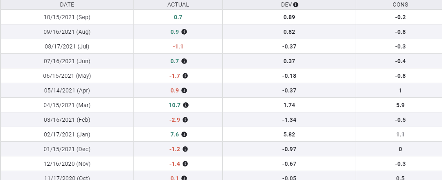The height and width of the screenshot is (180, 442).
Task: Click the DATE column header
Action: 67,5
